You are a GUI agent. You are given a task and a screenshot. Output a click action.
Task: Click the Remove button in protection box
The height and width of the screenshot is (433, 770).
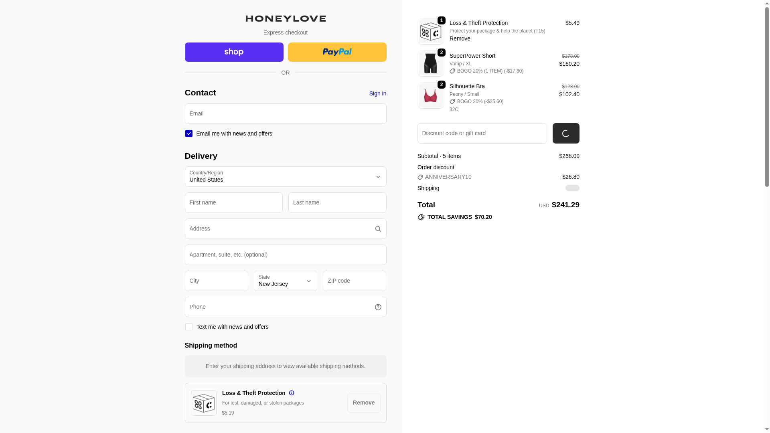coord(364,403)
